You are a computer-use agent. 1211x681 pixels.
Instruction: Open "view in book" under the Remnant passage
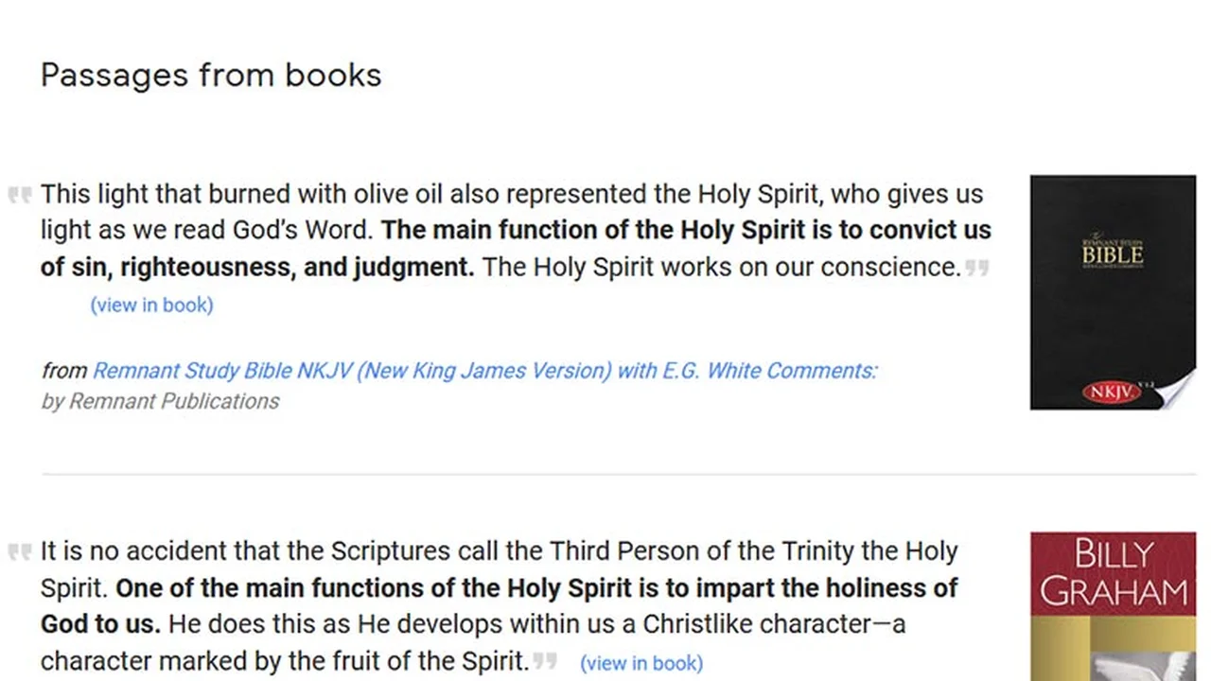[151, 305]
